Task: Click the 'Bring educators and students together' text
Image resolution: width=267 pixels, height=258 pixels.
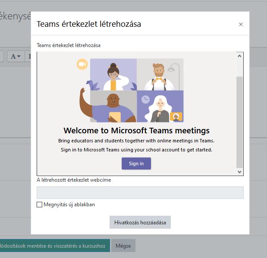Action: [x=136, y=141]
